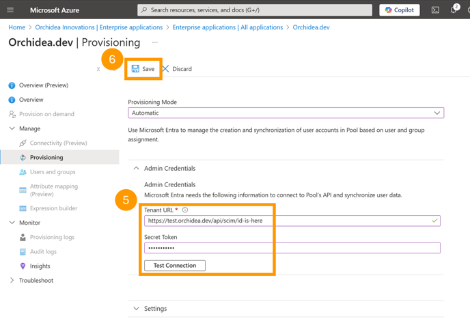Follow the Home breadcrumb link
Viewport: 470px width, 321px height.
[x=17, y=27]
